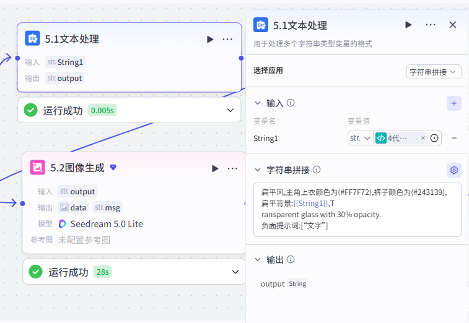This screenshot has width=469, height=323.
Task: Open the 字符串拼接 application dropdown
Action: [434, 72]
